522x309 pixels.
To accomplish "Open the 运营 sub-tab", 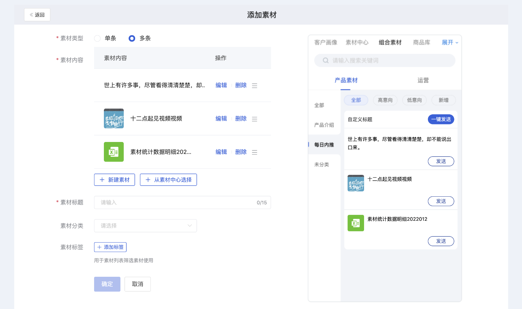I will point(423,80).
